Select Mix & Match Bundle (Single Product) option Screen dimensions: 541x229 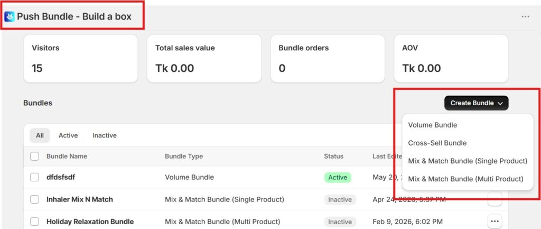coord(468,161)
